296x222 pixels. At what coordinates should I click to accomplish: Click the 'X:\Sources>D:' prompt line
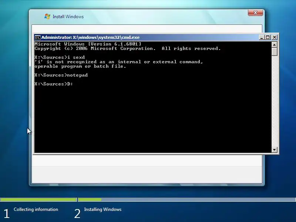pyautogui.click(x=54, y=84)
